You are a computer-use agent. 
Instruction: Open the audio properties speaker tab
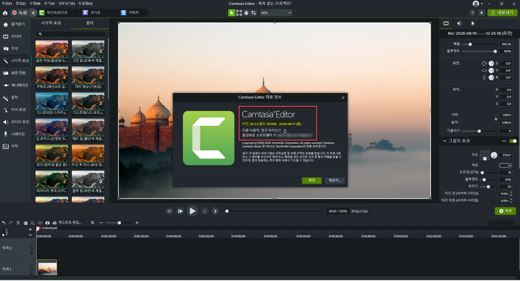click(x=460, y=23)
